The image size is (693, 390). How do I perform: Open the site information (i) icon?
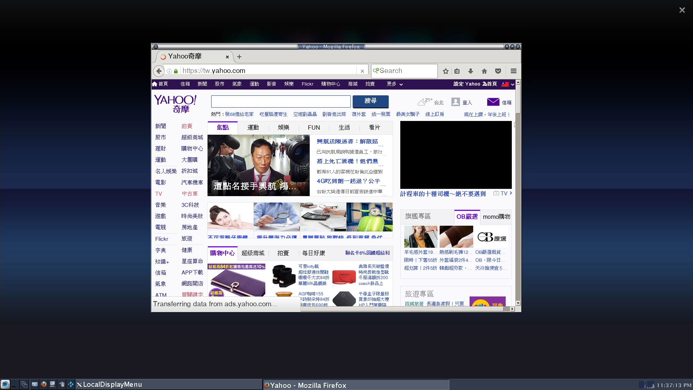pos(169,71)
